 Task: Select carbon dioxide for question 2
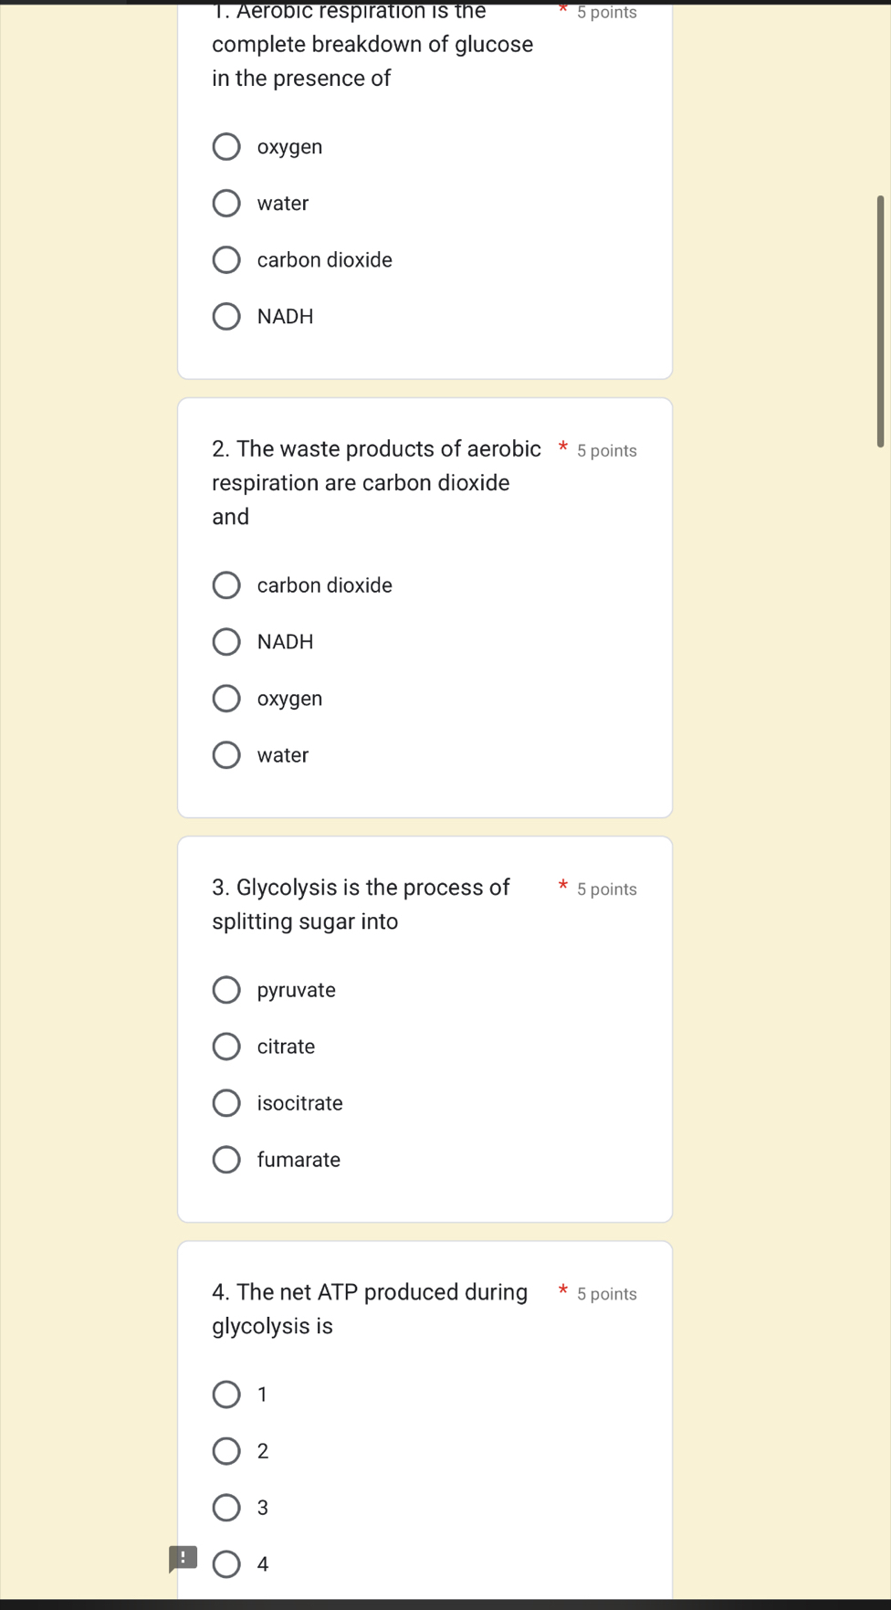[x=226, y=584]
